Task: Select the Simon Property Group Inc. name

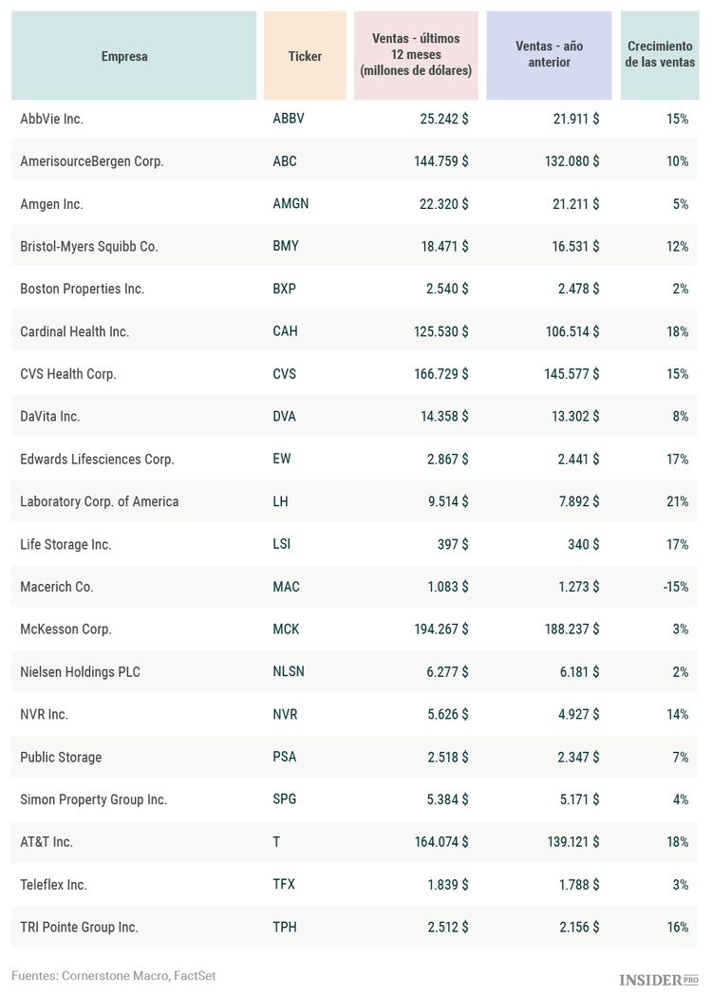Action: [x=94, y=799]
